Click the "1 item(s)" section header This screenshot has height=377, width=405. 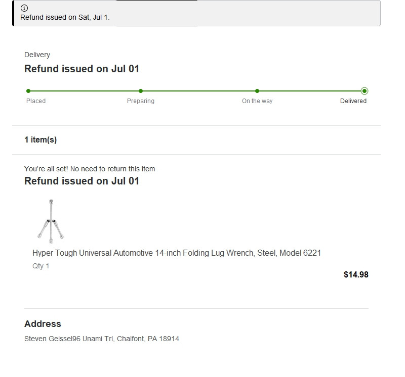pyautogui.click(x=40, y=140)
